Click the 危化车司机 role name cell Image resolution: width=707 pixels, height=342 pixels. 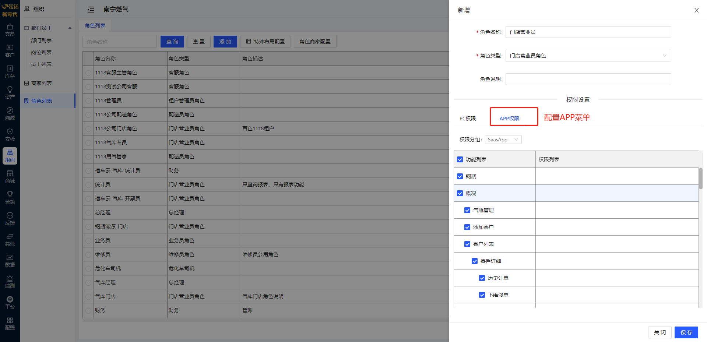pos(108,268)
